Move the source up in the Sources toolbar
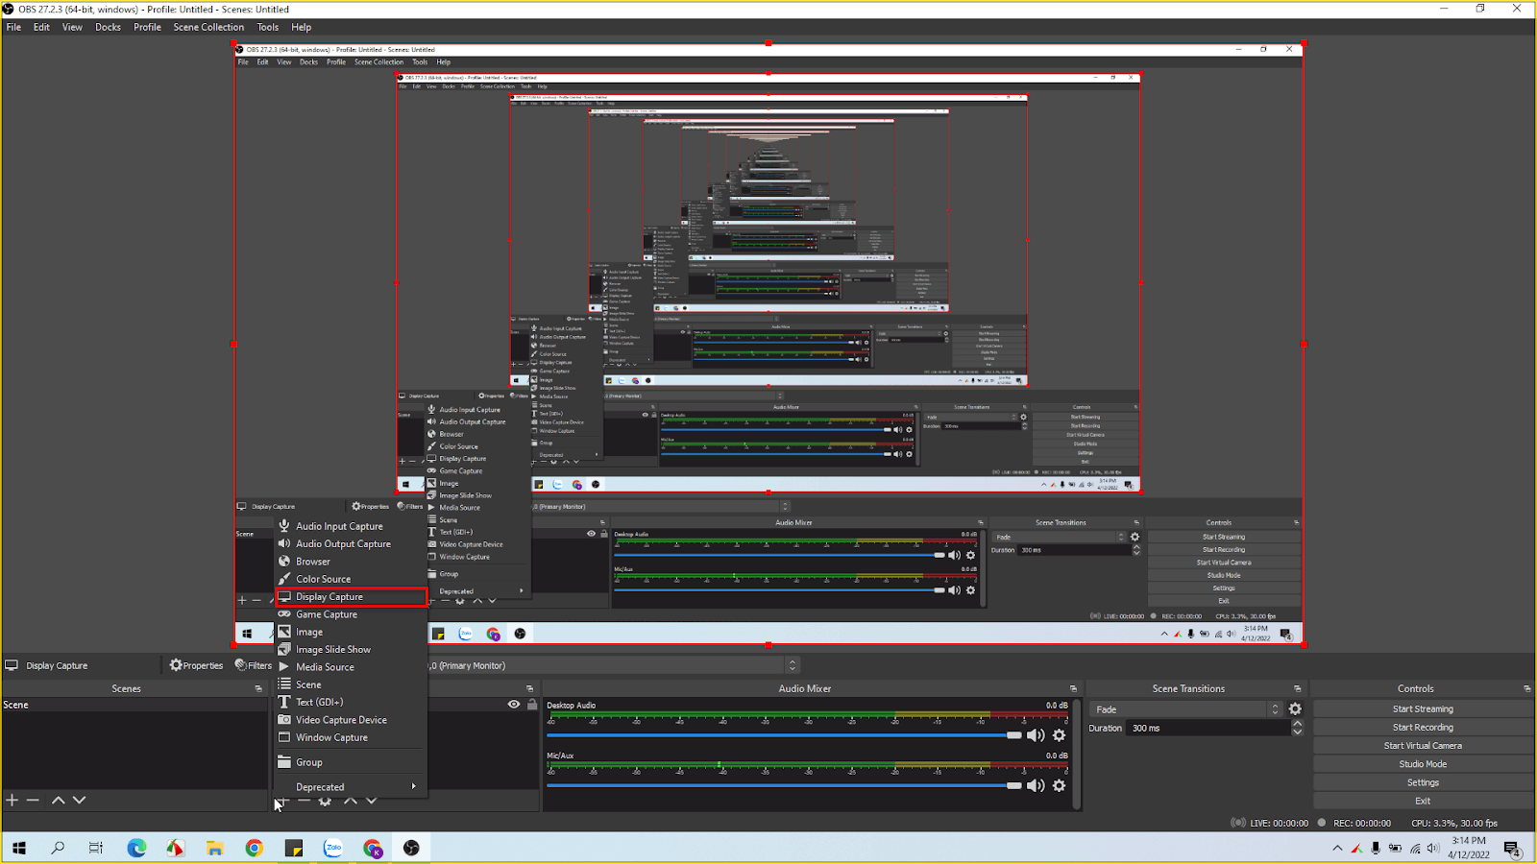Viewport: 1537px width, 864px height. click(351, 801)
